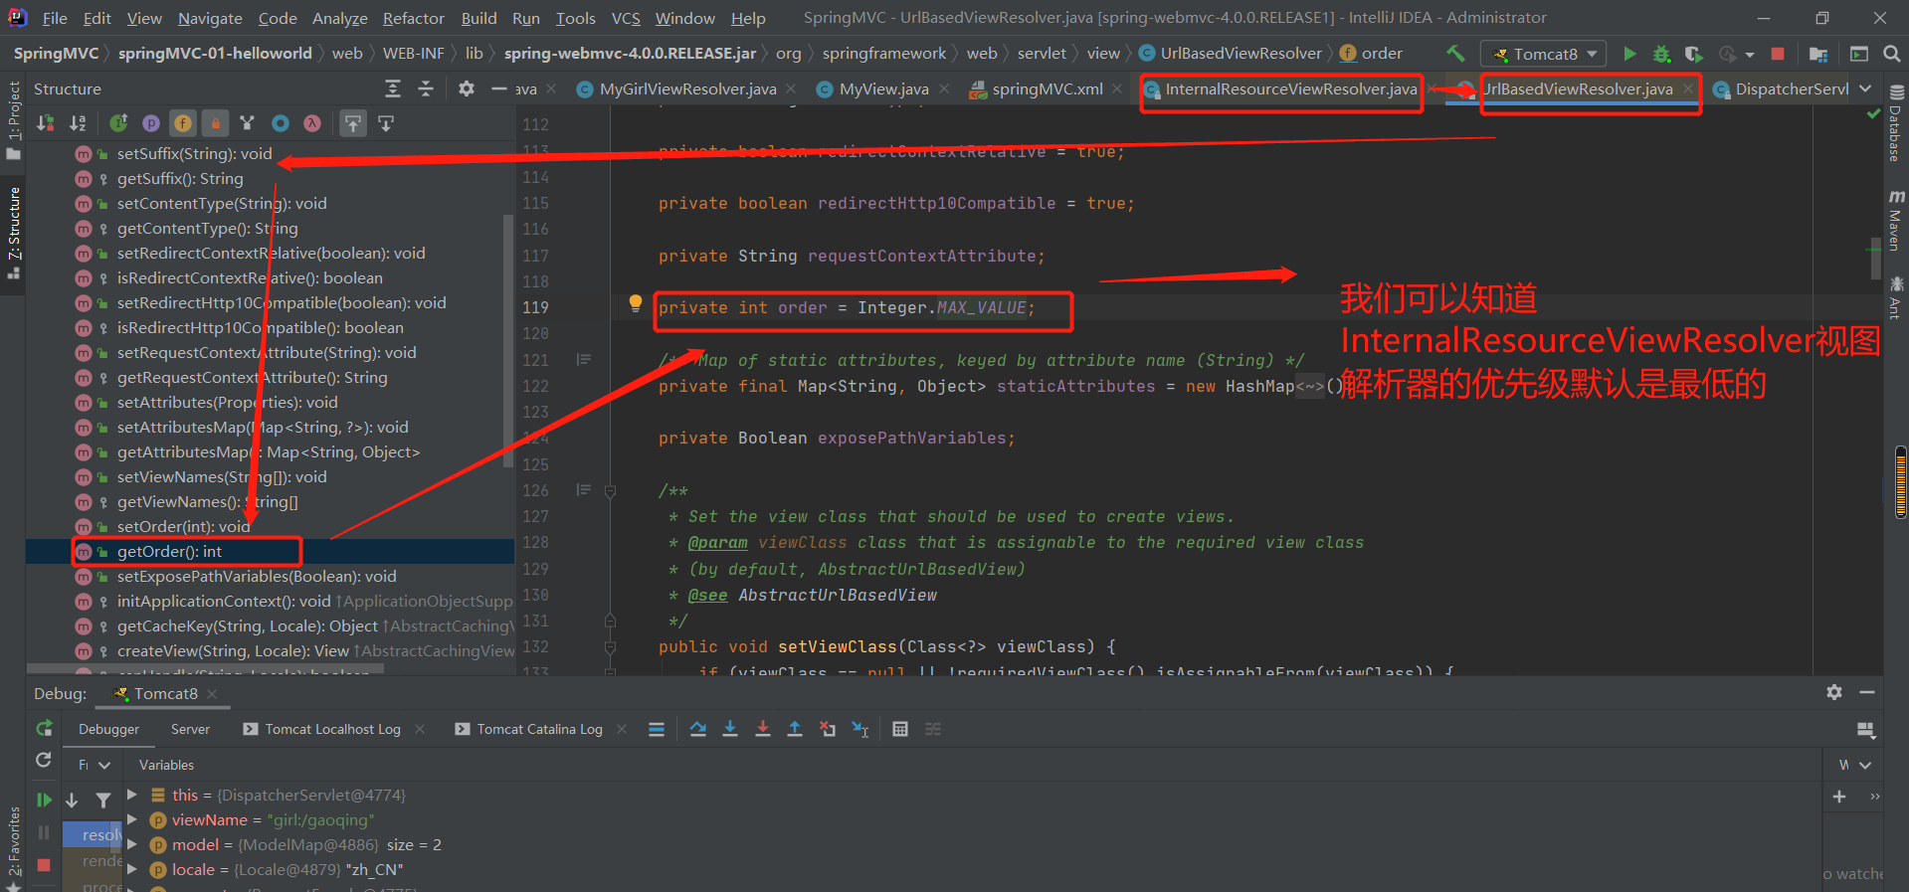Image resolution: width=1909 pixels, height=892 pixels.
Task: Open Project Structure dialog icon
Action: coord(1818,54)
